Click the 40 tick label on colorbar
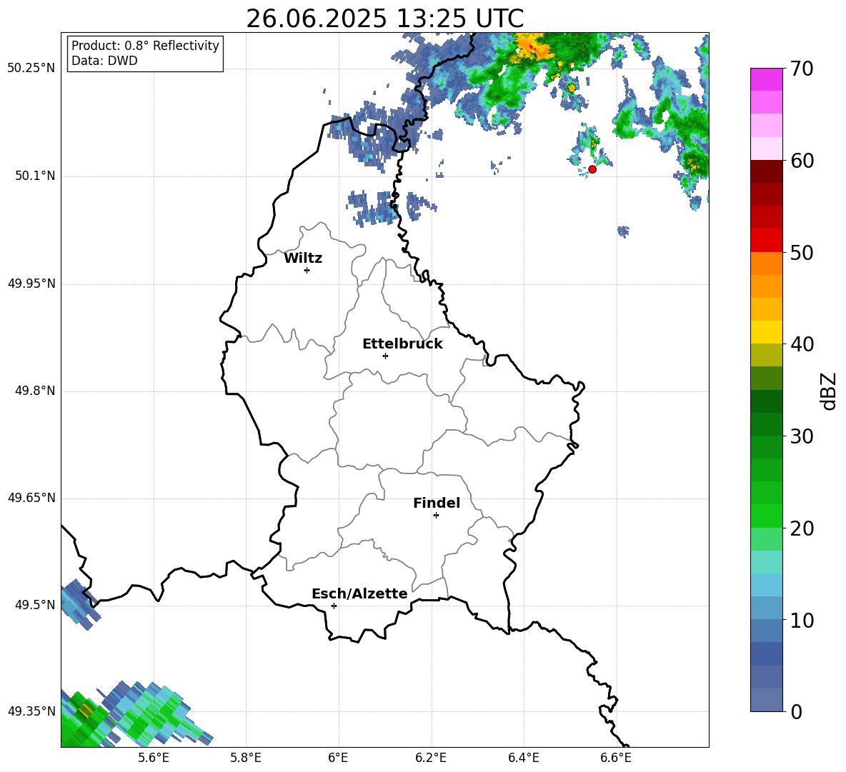Viewport: 846px width, 772px height. click(x=802, y=344)
